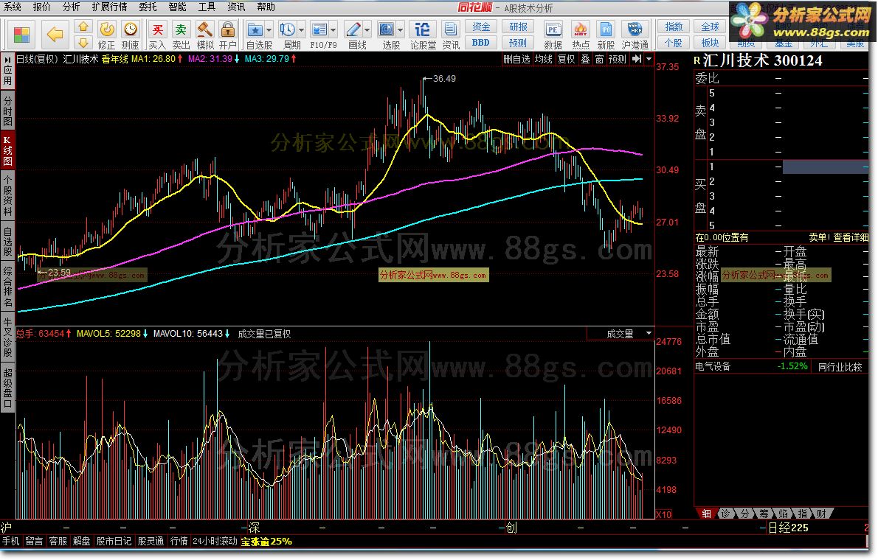The image size is (878, 560).
Task: Click the yellow up arrow icon
Action: [83, 27]
